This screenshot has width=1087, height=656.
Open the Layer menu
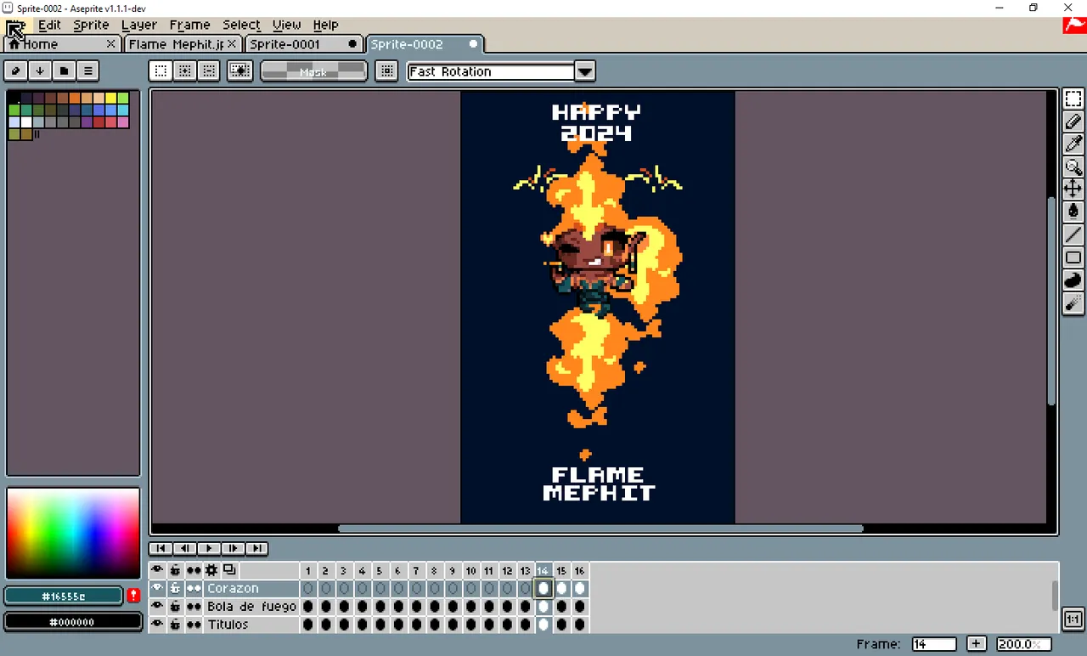pos(139,25)
